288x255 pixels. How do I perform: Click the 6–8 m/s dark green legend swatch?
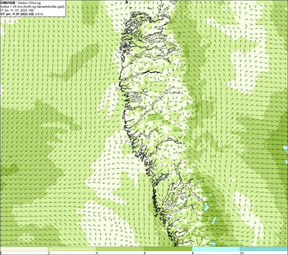168,249
